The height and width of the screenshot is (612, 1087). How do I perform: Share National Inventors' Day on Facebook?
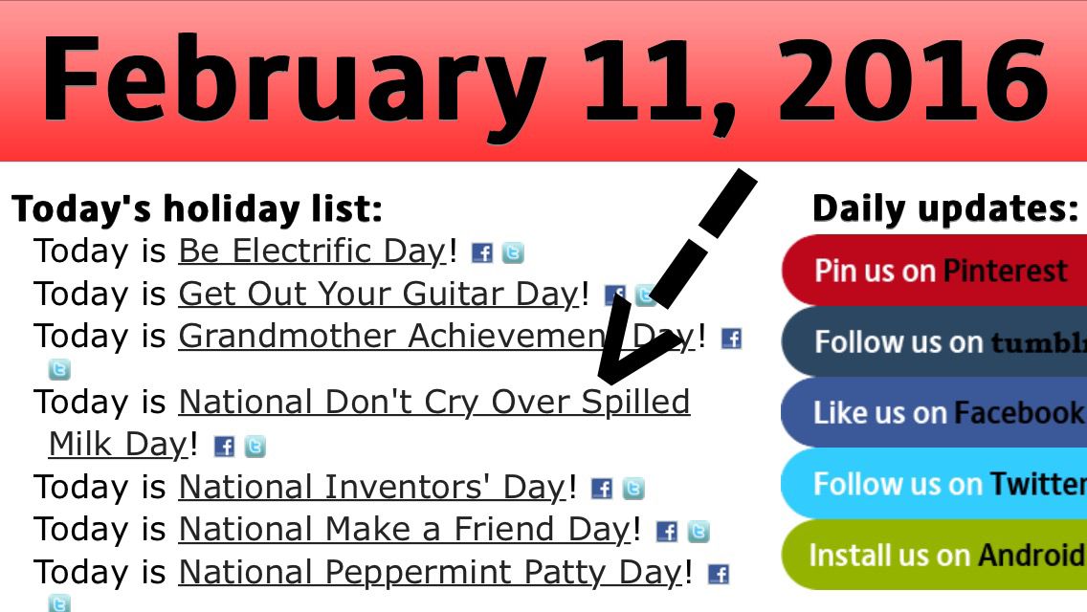pyautogui.click(x=602, y=490)
